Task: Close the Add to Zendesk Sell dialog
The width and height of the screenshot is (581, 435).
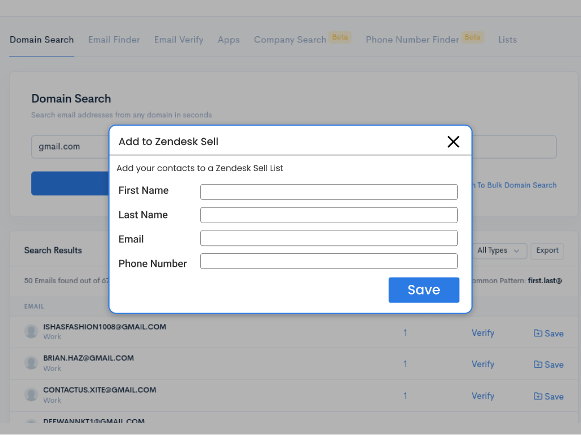Action: coord(453,142)
